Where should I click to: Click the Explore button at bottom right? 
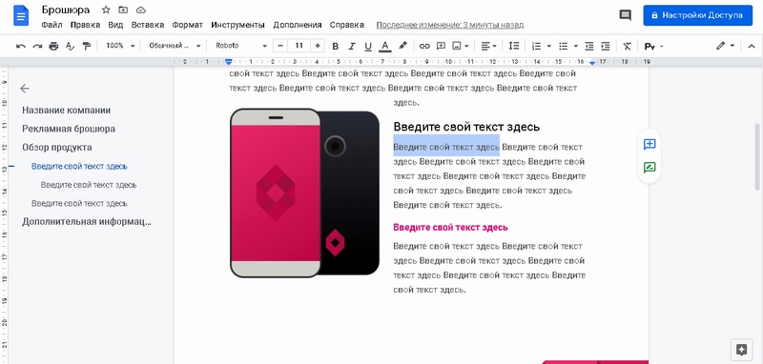point(742,350)
